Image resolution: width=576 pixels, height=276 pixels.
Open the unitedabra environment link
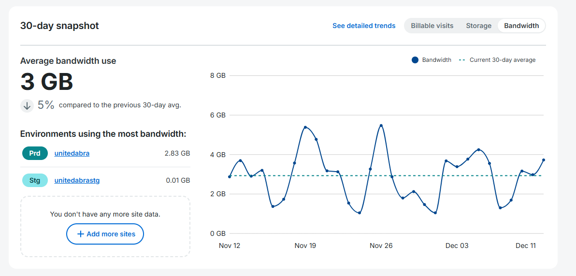[72, 154]
